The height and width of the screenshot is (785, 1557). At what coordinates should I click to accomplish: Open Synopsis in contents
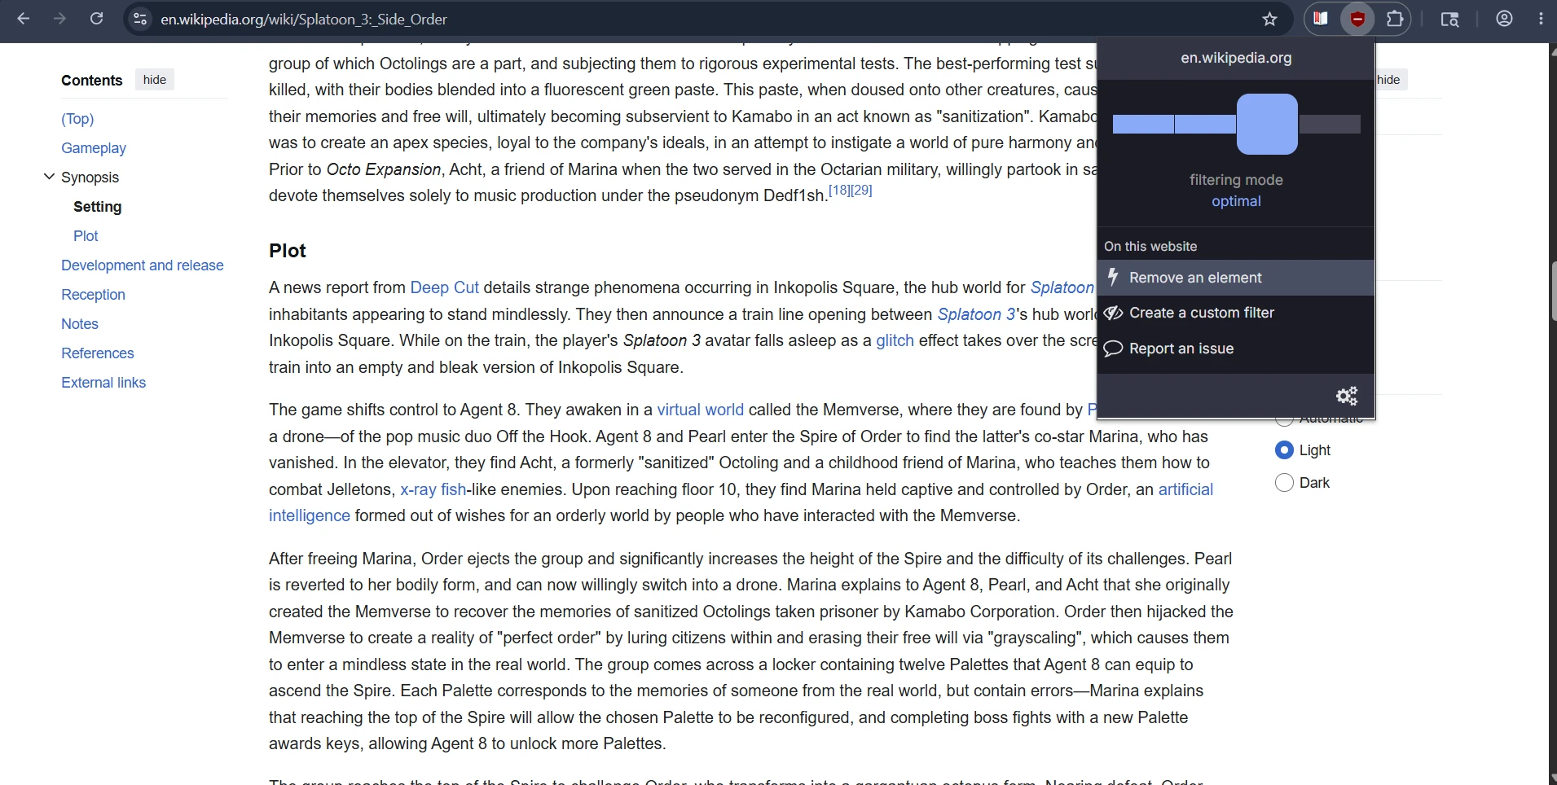(90, 178)
